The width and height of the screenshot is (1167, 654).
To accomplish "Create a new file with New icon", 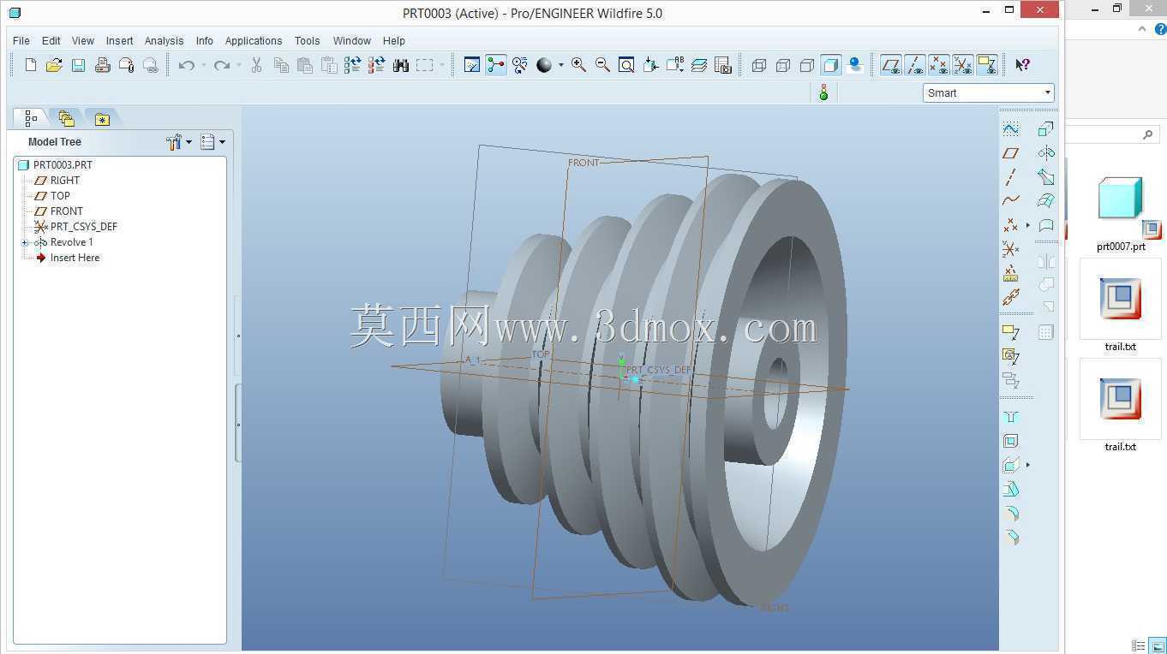I will (31, 65).
